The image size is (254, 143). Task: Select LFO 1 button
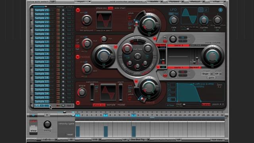tap(201, 10)
